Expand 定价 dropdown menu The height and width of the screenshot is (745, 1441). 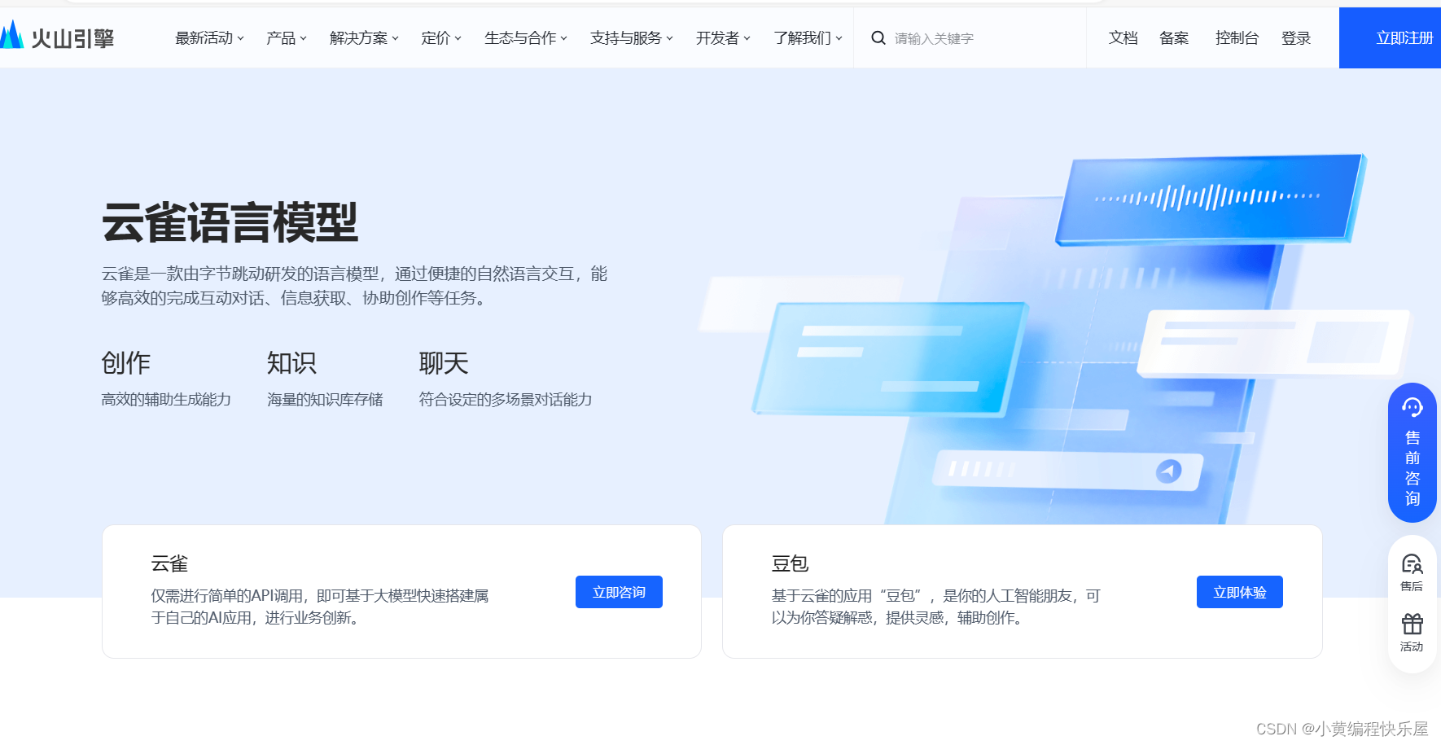click(441, 38)
